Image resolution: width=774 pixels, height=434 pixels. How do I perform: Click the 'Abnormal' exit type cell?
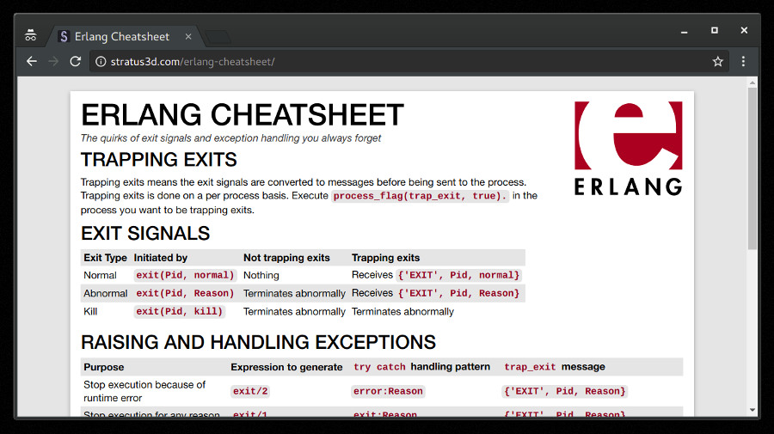click(106, 293)
